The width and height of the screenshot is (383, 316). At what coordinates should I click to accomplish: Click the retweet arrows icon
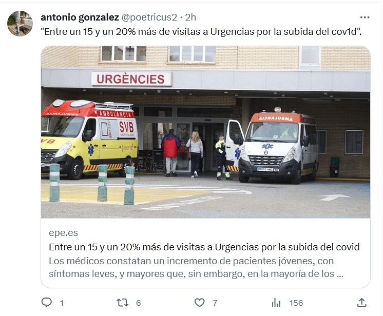coord(122,303)
